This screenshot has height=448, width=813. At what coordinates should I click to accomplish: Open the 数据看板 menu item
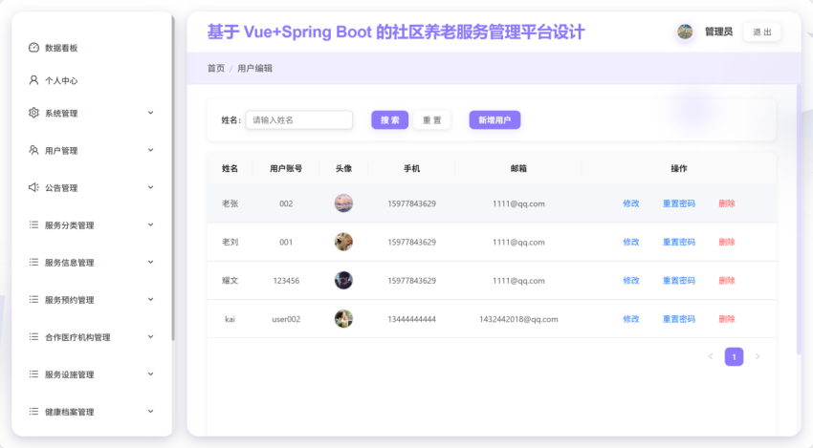click(61, 48)
